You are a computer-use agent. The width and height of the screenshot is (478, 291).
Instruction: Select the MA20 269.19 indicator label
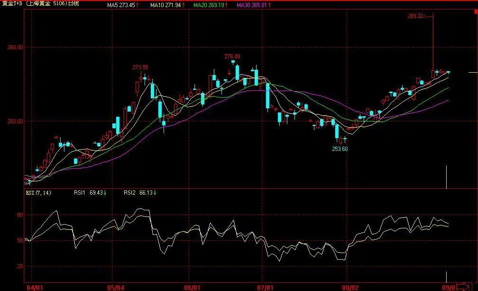pyautogui.click(x=209, y=5)
